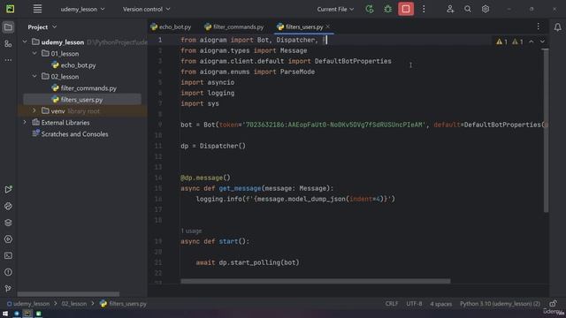Collapse the udemy_lesson root folder
566x318 pixels.
[25, 42]
